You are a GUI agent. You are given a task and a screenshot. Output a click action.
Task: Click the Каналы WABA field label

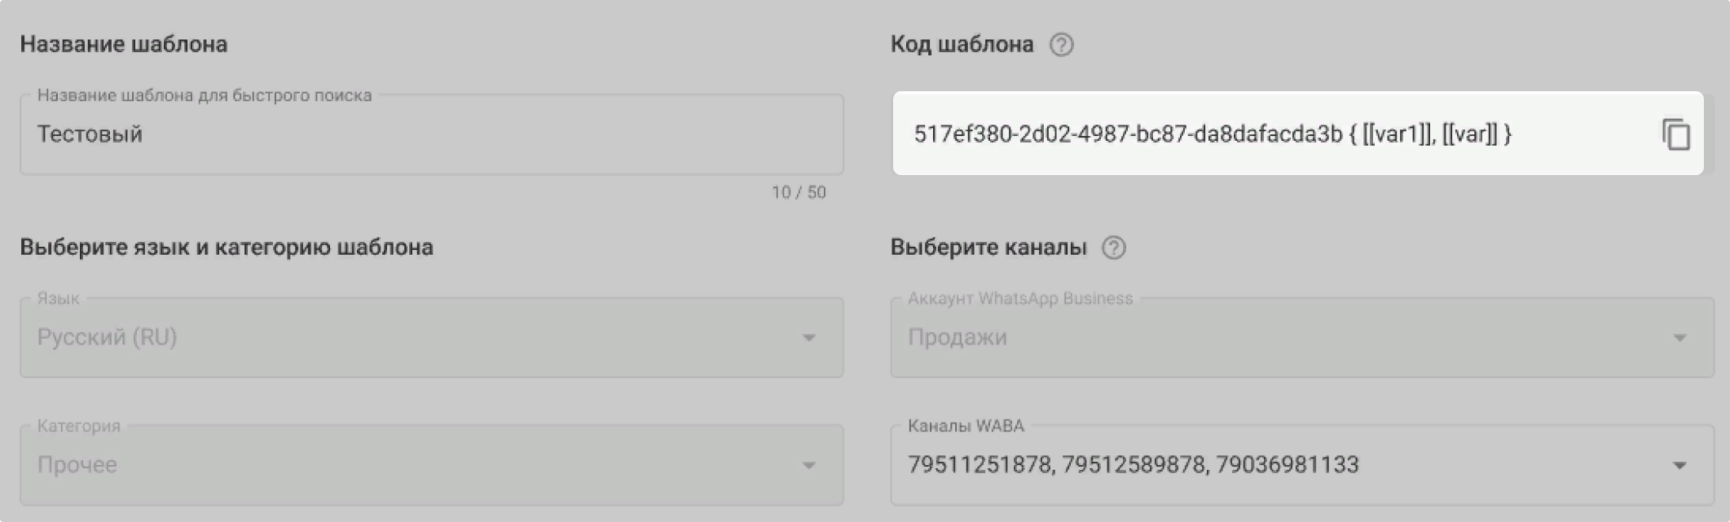[x=966, y=426]
